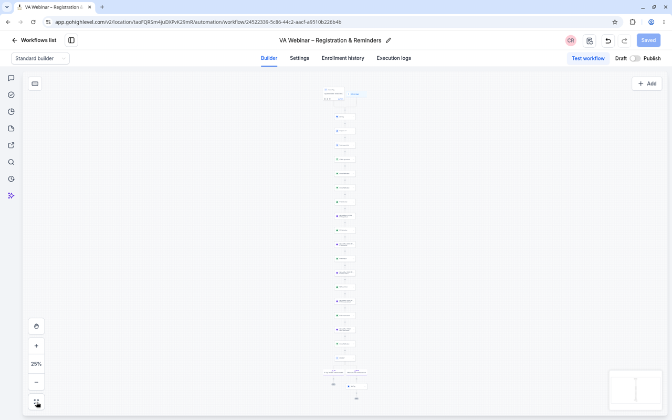Open the chat bubble sidebar icon
The height and width of the screenshot is (420, 672).
click(x=11, y=78)
